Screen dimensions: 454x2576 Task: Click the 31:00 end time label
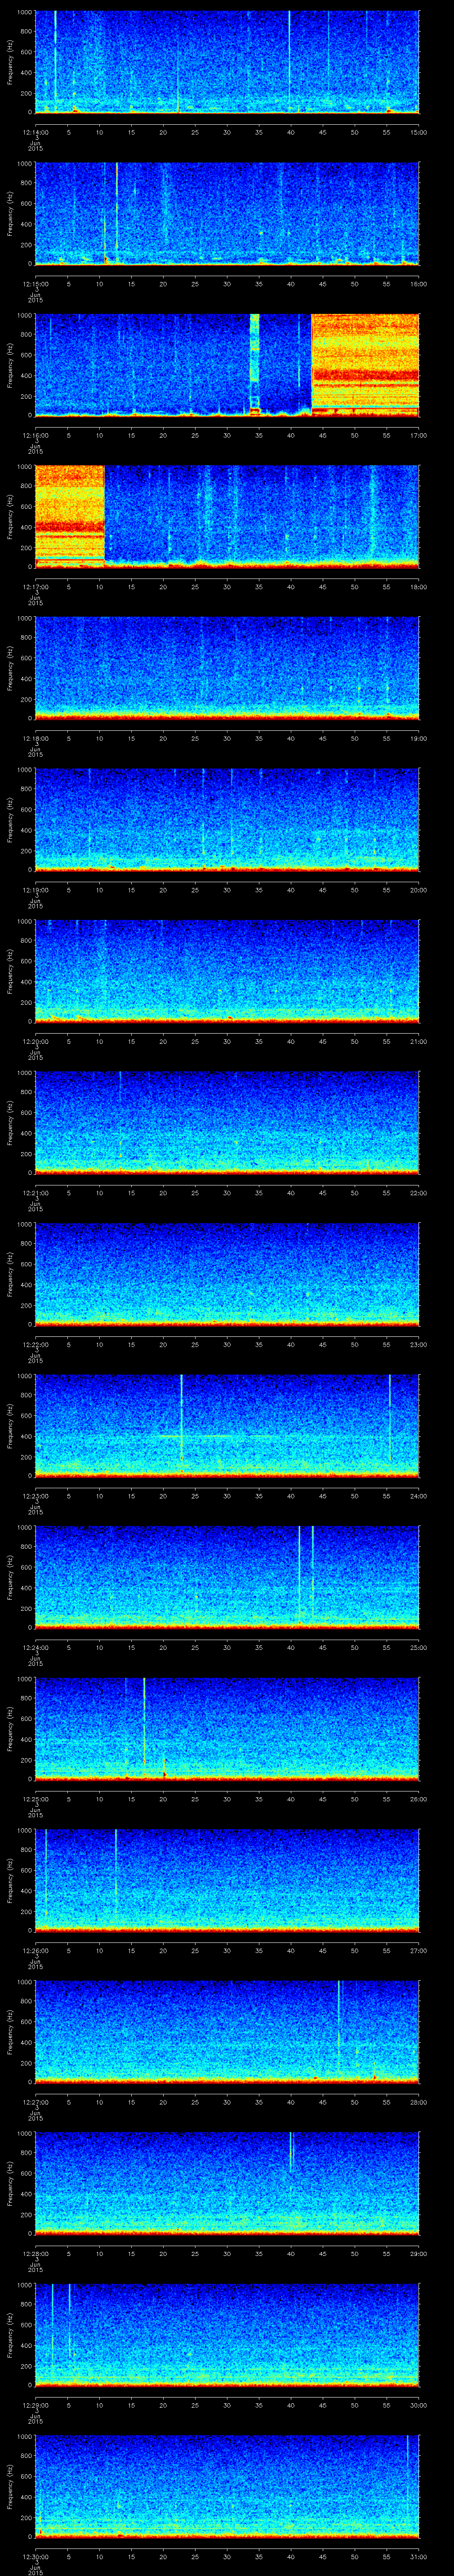point(418,2556)
